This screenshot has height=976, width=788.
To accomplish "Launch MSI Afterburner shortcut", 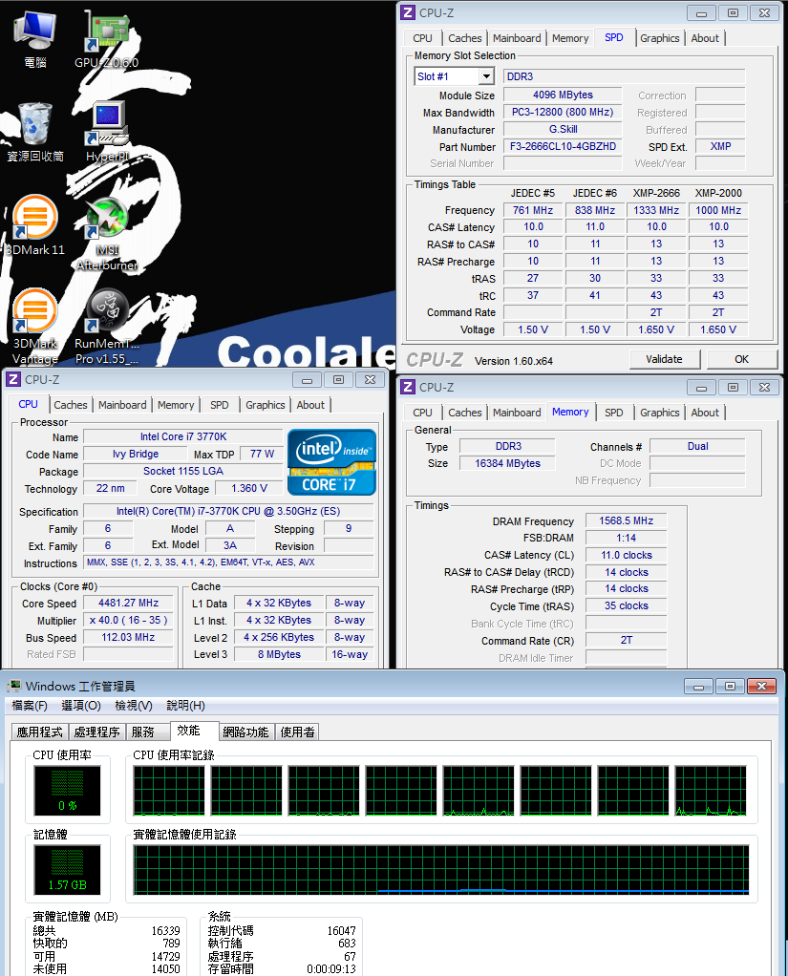I will coord(107,233).
